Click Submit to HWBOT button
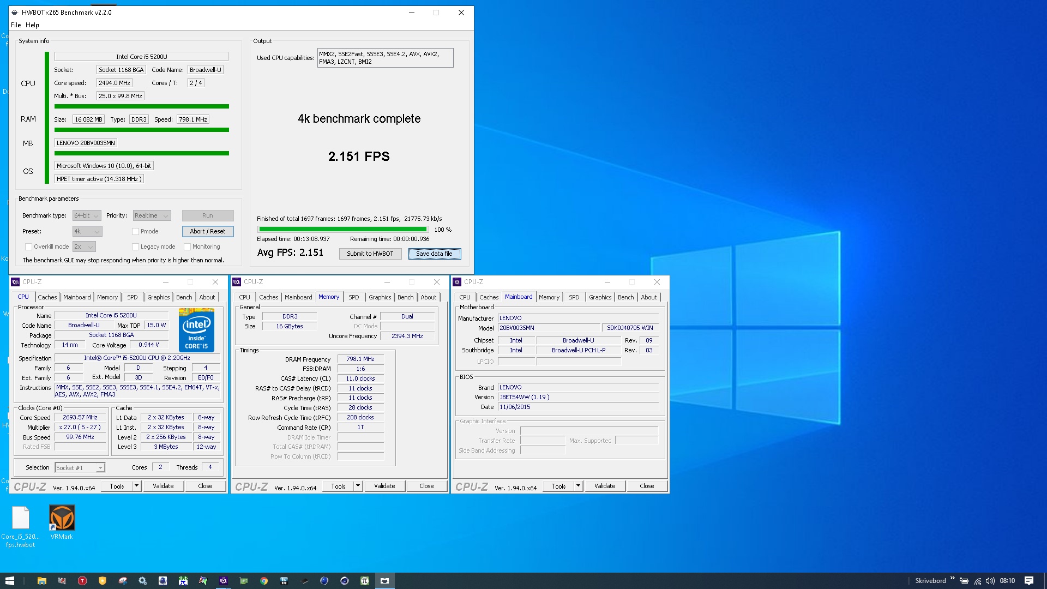This screenshot has width=1047, height=589. tap(370, 254)
